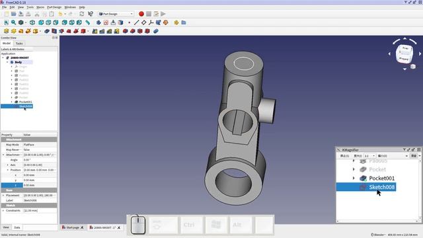
Task: Click the Save document icon
Action: (21, 14)
